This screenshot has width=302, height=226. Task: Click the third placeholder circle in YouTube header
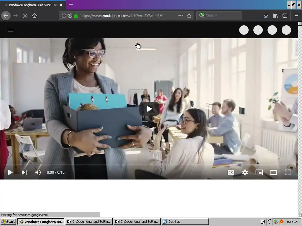tap(272, 30)
